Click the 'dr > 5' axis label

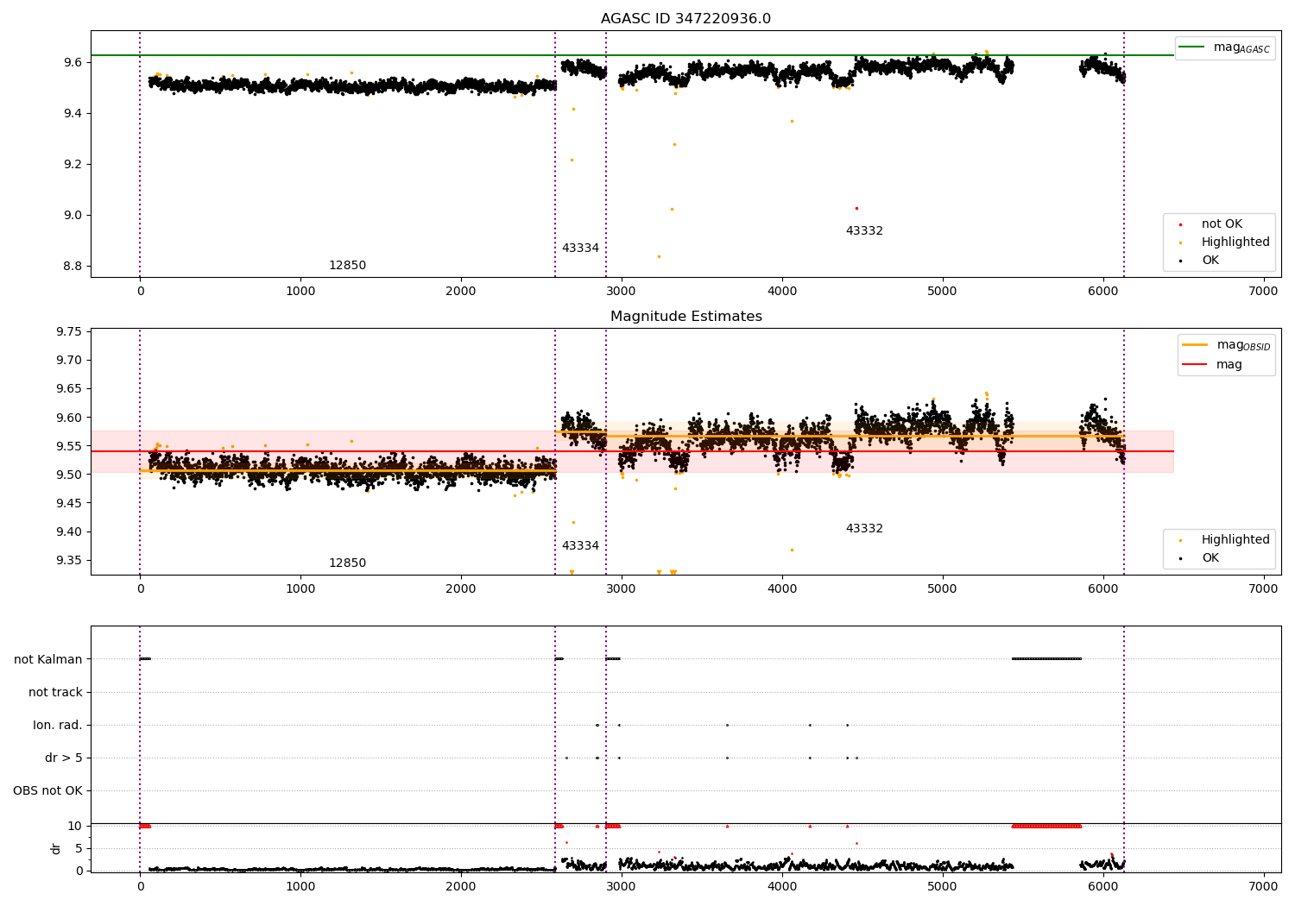click(64, 758)
